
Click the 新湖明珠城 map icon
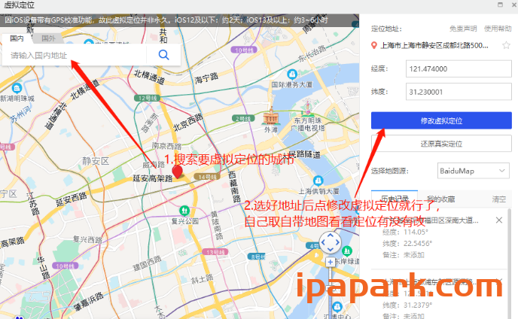(17, 88)
